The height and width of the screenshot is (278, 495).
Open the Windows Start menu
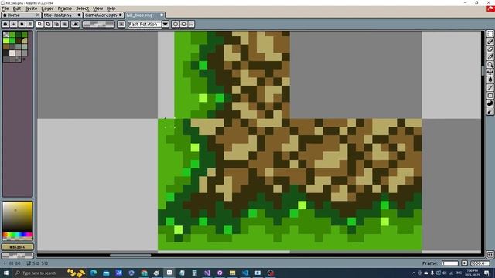pyautogui.click(x=6, y=273)
